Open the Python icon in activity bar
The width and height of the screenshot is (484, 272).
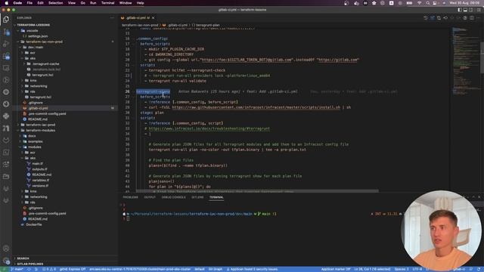[6, 116]
